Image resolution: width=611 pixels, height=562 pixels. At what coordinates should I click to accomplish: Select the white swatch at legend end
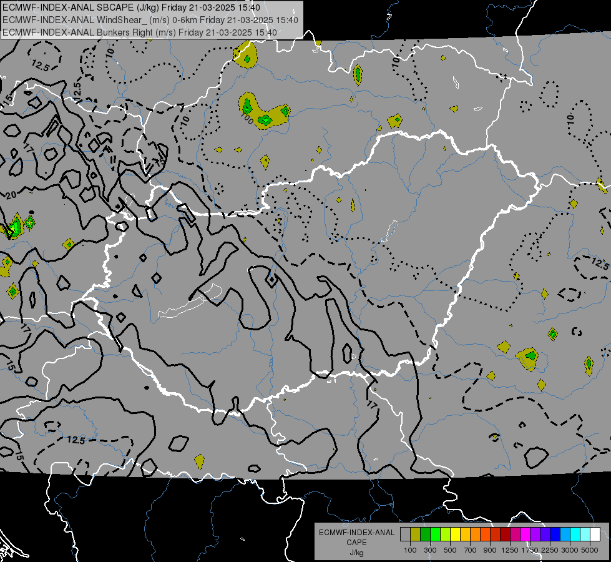(595, 535)
